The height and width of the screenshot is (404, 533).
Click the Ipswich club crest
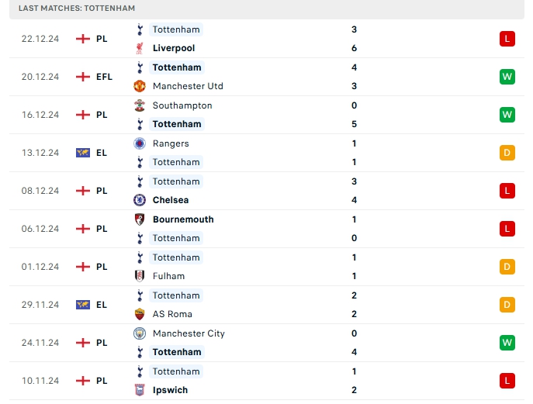tap(140, 390)
